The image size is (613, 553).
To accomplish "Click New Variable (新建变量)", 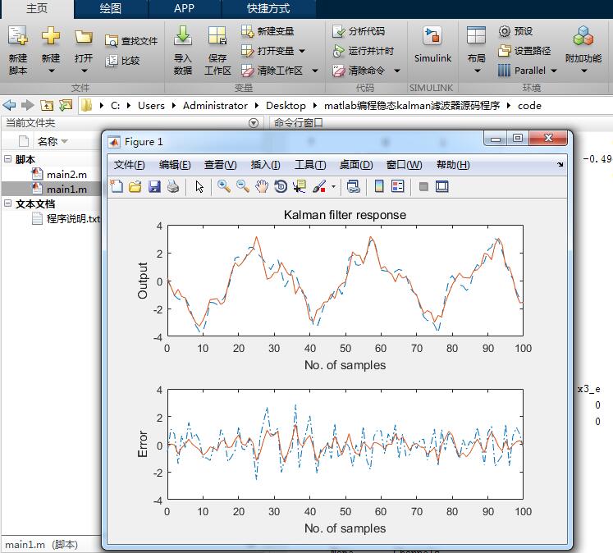I will [x=268, y=31].
